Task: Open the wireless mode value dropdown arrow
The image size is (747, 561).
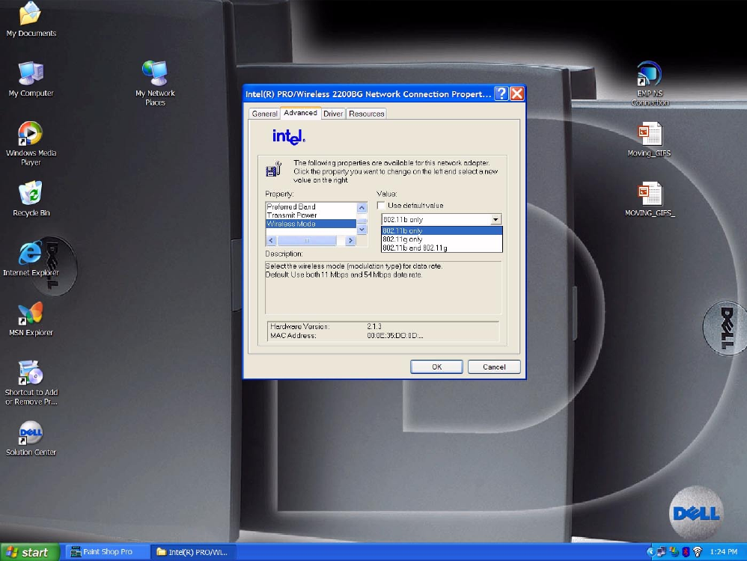Action: (496, 219)
